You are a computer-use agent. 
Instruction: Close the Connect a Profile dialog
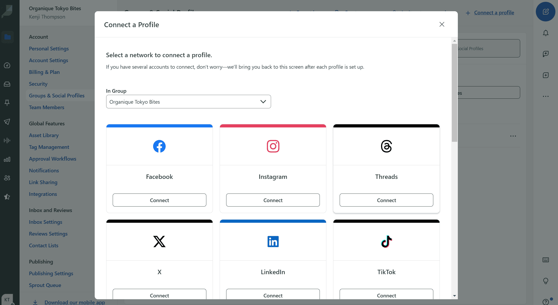coord(442,24)
